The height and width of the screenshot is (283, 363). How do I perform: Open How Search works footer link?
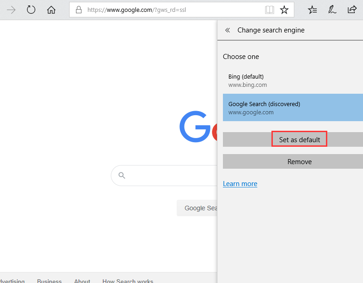(x=128, y=281)
